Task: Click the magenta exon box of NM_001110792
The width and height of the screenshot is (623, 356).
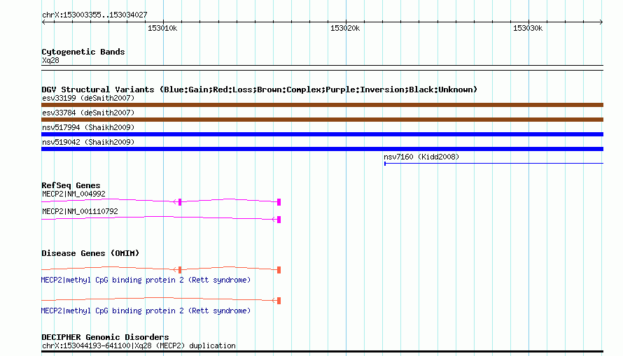Action: 279,220
